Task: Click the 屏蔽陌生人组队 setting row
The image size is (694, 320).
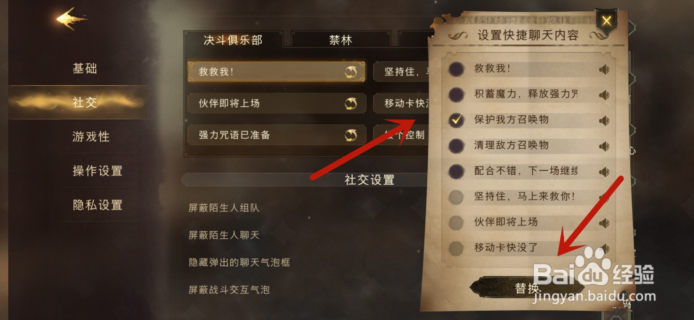Action: (224, 208)
